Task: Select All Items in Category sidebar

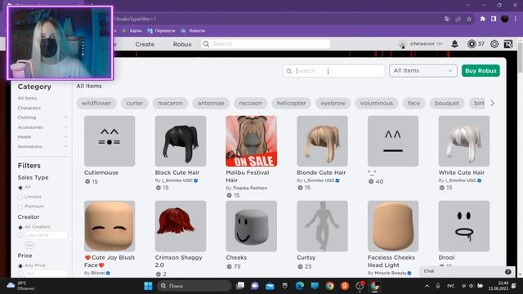Action: click(x=27, y=98)
